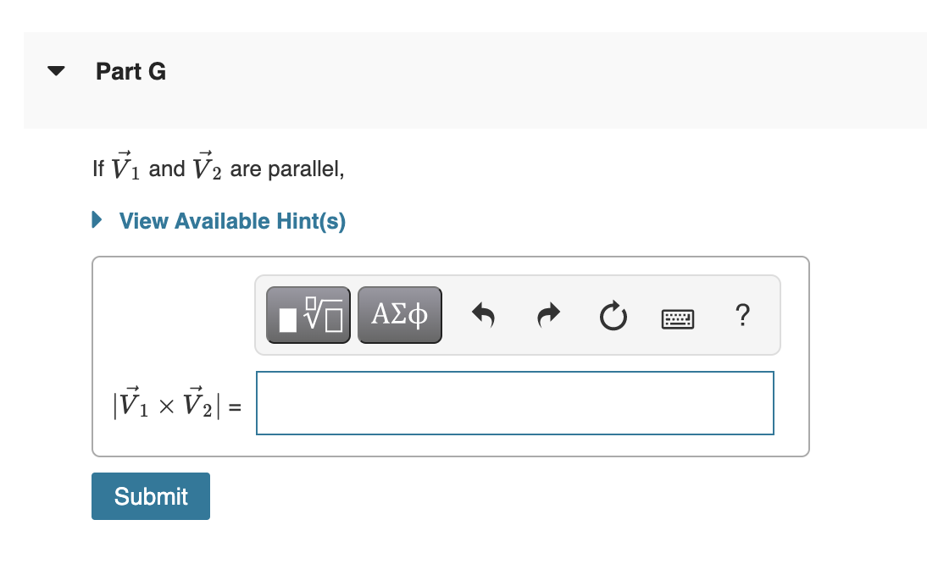The height and width of the screenshot is (564, 927).
Task: Reset the answer using the circular reset icon
Action: pos(613,315)
